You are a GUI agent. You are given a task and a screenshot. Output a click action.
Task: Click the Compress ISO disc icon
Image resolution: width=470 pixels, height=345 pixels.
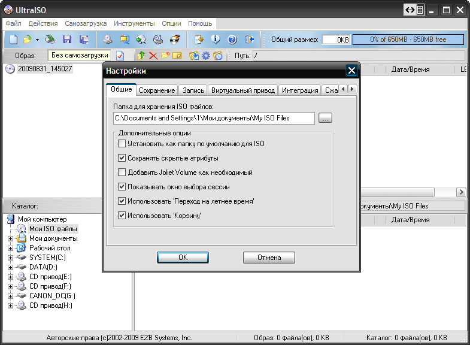(141, 40)
